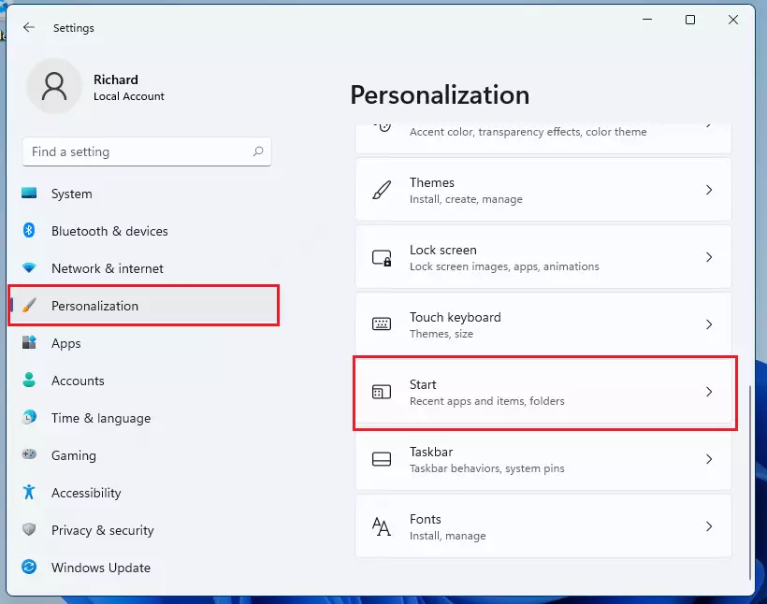Open the Colors card showing accent color text

[543, 138]
